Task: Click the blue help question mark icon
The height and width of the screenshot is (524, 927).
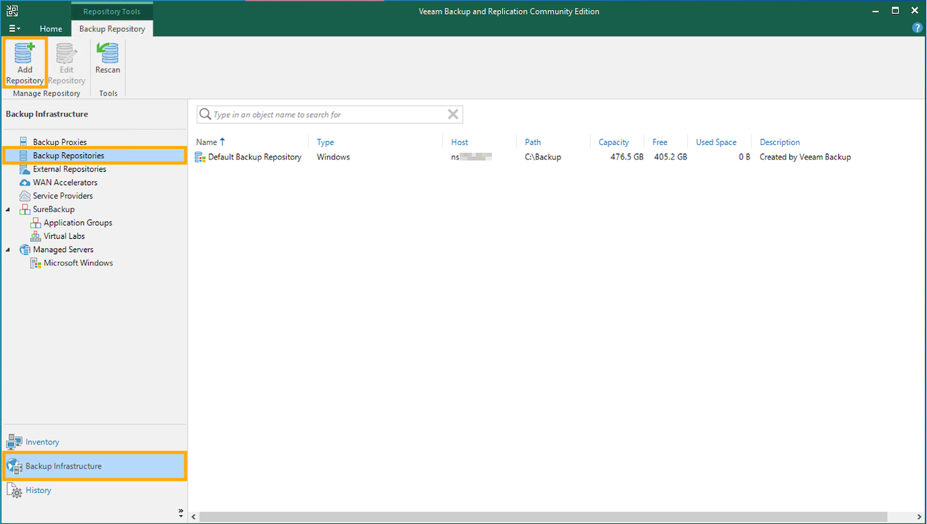Action: click(918, 28)
